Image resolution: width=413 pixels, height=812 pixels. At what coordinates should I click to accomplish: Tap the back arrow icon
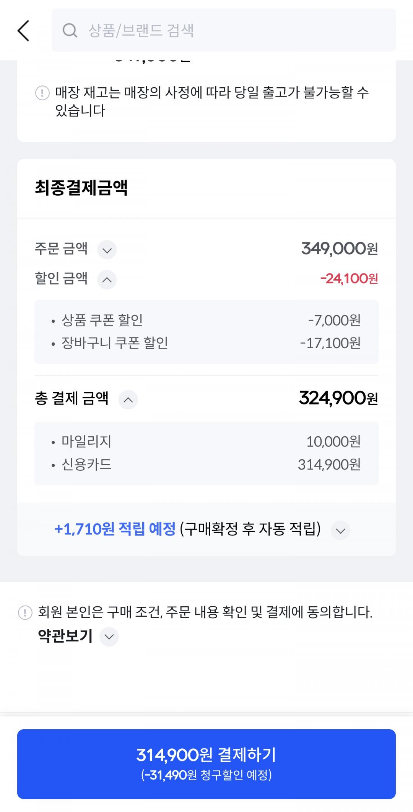(23, 31)
